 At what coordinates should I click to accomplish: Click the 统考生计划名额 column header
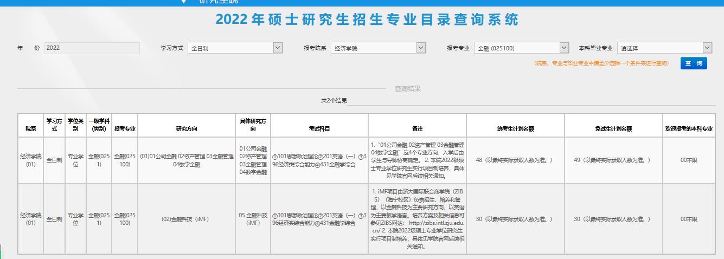coord(515,129)
